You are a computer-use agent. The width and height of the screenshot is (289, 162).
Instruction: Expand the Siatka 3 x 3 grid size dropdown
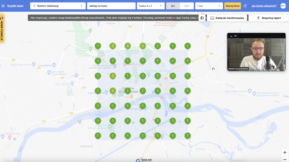click(150, 6)
